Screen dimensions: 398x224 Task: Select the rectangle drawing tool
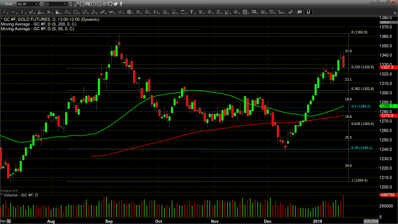[x=75, y=12]
